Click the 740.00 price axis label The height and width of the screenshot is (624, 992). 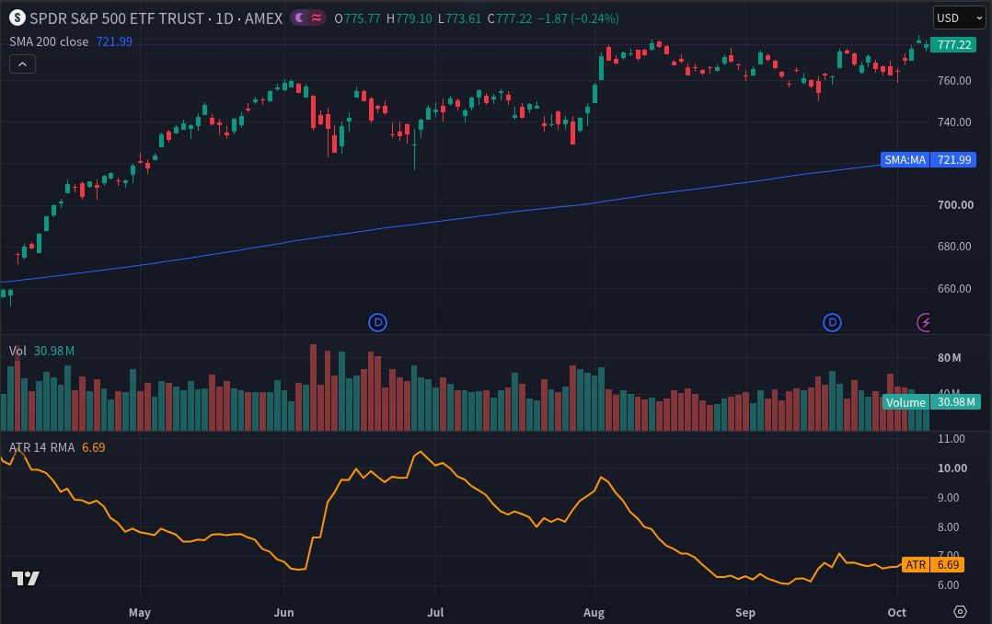[x=954, y=122]
